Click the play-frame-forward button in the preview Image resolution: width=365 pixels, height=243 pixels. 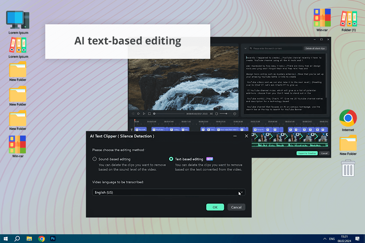(138, 114)
